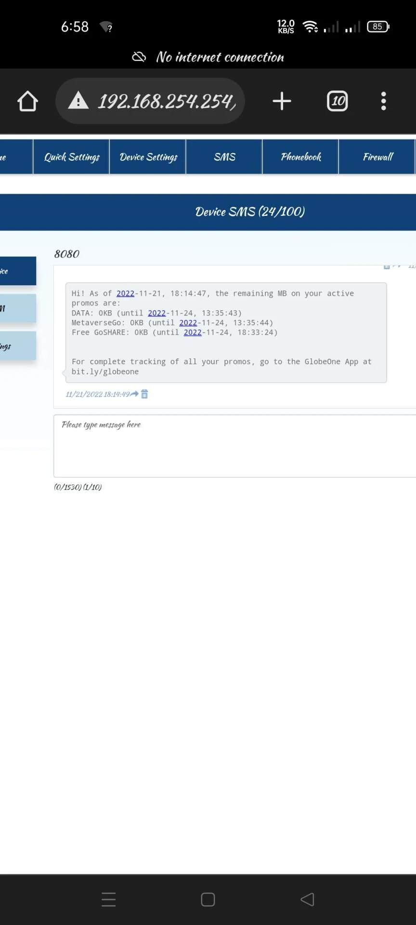Delete the message with the trash icon
Viewport: 416px width, 925px height.
(x=144, y=394)
